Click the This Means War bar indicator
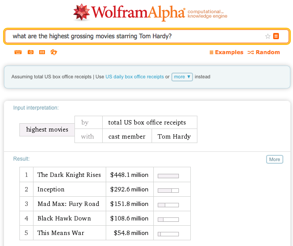Screen dimensions: 293x246 [168, 233]
